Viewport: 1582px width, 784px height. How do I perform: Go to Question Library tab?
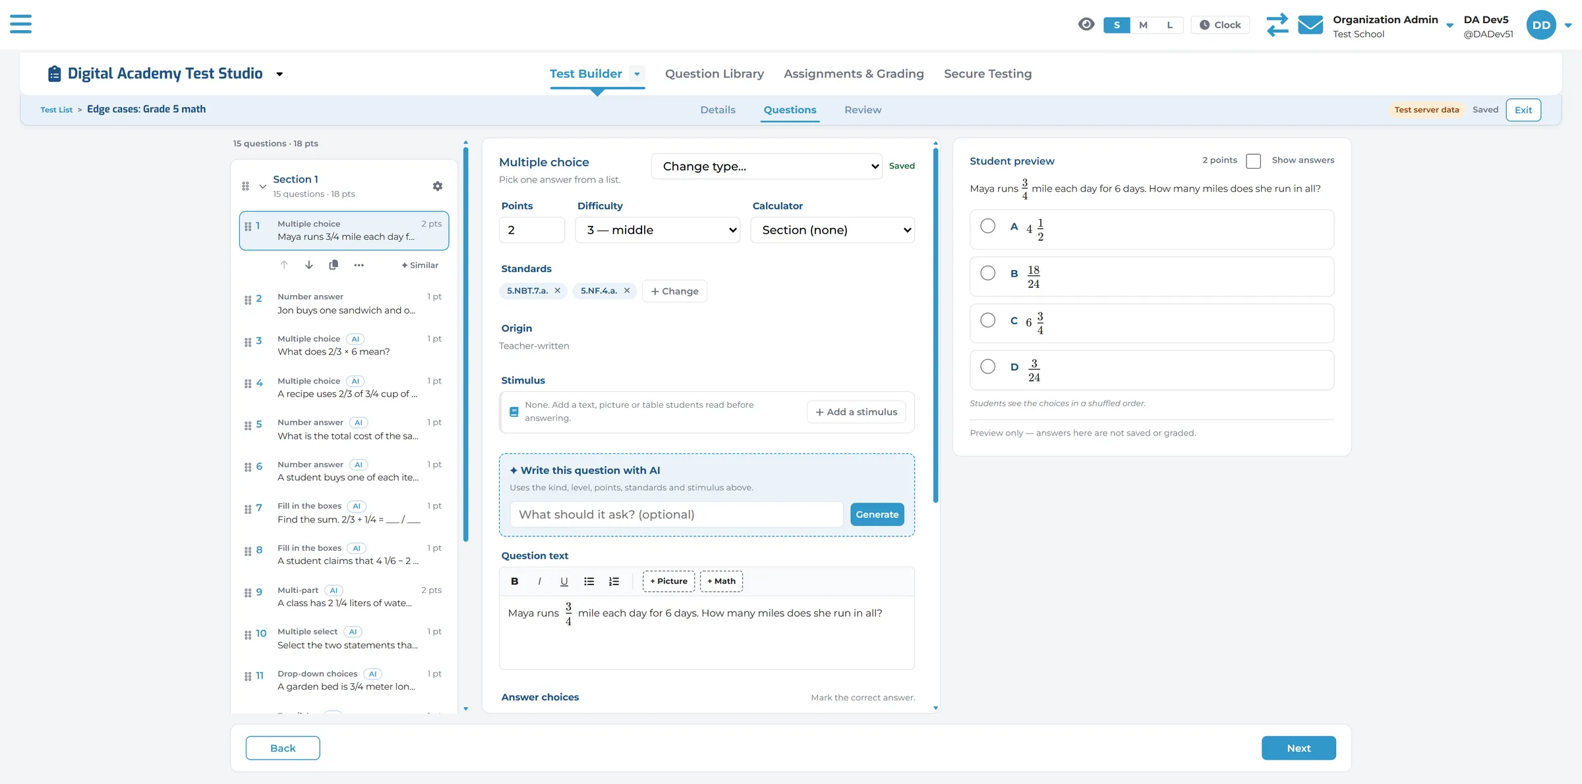click(715, 74)
